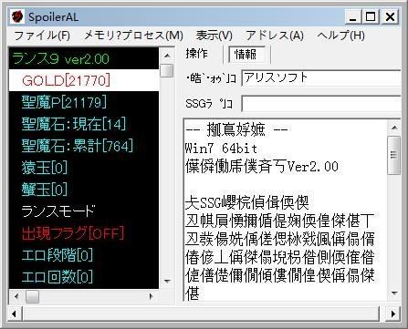Open the ヘルプ(H) menu
This screenshot has height=329, width=408.
(x=340, y=36)
